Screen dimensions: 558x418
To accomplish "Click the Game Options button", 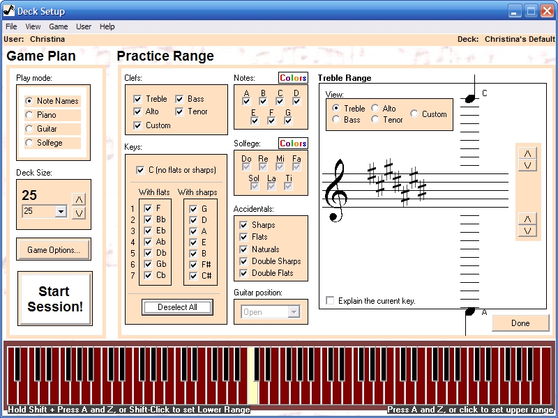I will [54, 249].
